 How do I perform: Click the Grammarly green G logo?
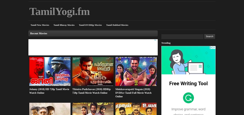point(188,98)
